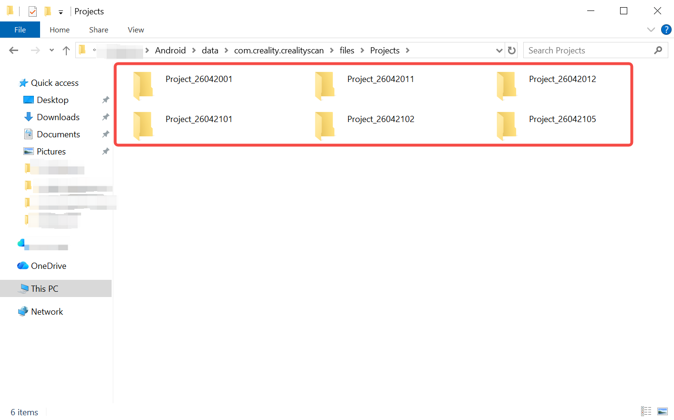Image resolution: width=674 pixels, height=420 pixels.
Task: Switch to Large icons view layout
Action: 663,411
